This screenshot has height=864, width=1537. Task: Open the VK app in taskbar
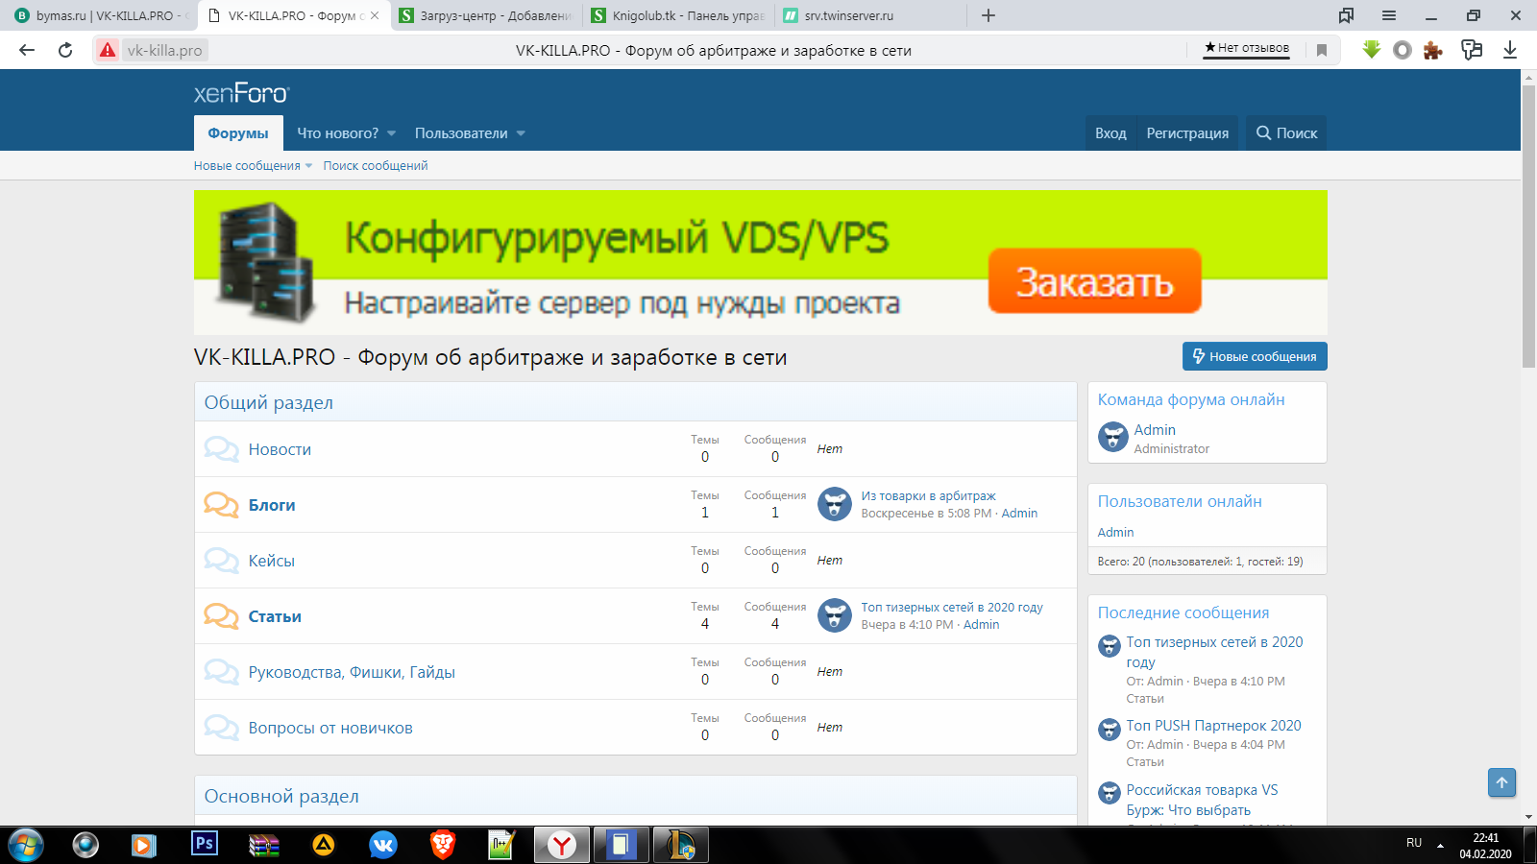pyautogui.click(x=383, y=845)
